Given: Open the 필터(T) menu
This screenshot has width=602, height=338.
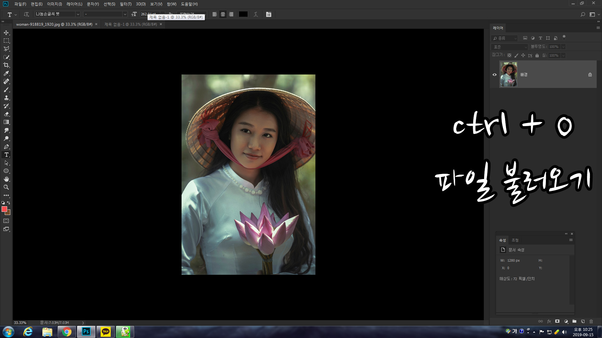Looking at the screenshot, I should 125,4.
